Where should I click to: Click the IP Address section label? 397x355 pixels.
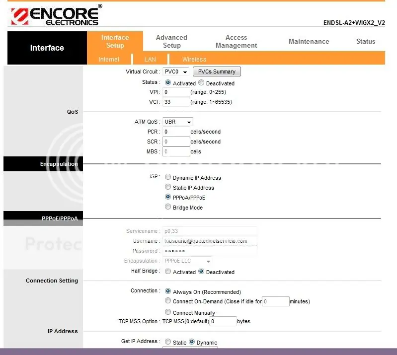click(x=63, y=331)
